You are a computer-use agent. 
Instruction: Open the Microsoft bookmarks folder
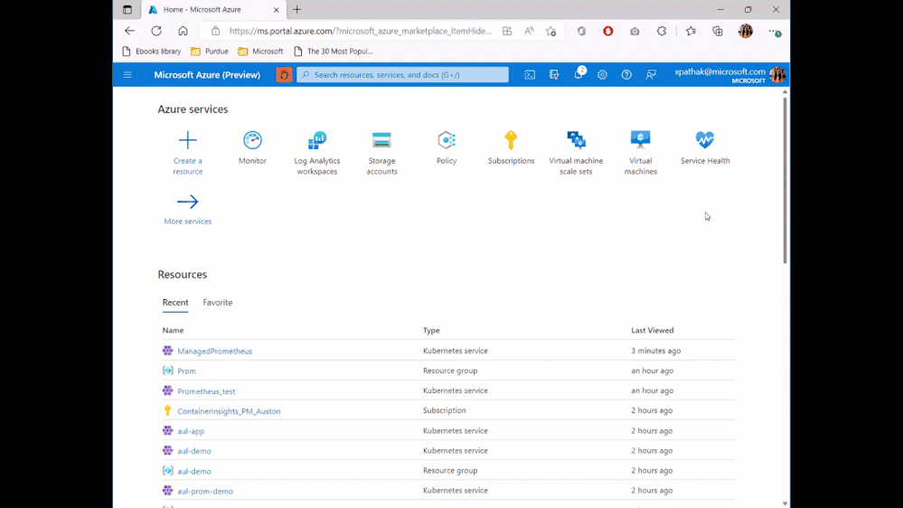(261, 52)
